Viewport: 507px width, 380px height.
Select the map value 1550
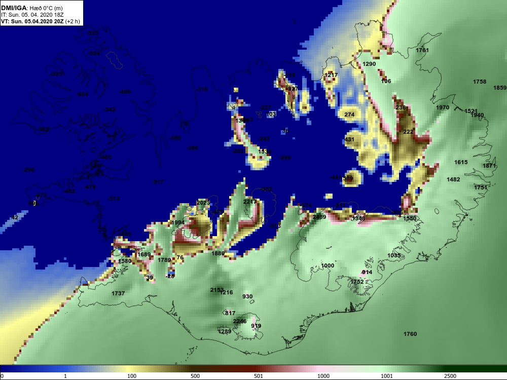[410, 218]
